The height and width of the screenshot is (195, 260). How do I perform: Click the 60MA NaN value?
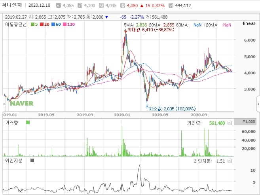[197, 25]
